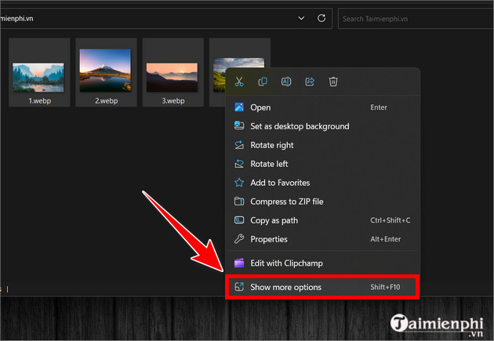The image size is (494, 341).
Task: Click the Share icon in context menu
Action: click(310, 82)
